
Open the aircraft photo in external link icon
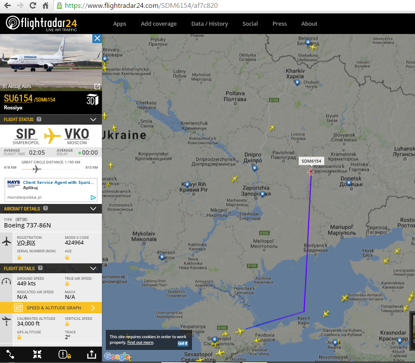tap(97, 86)
